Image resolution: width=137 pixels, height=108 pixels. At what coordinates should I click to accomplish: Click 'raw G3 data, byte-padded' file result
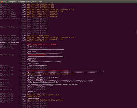pyautogui.click(x=38, y=36)
